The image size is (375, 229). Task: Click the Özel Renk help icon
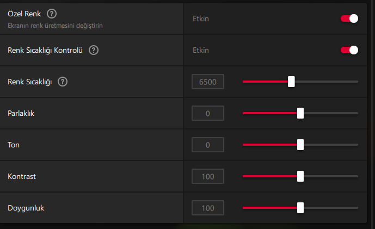pos(52,13)
